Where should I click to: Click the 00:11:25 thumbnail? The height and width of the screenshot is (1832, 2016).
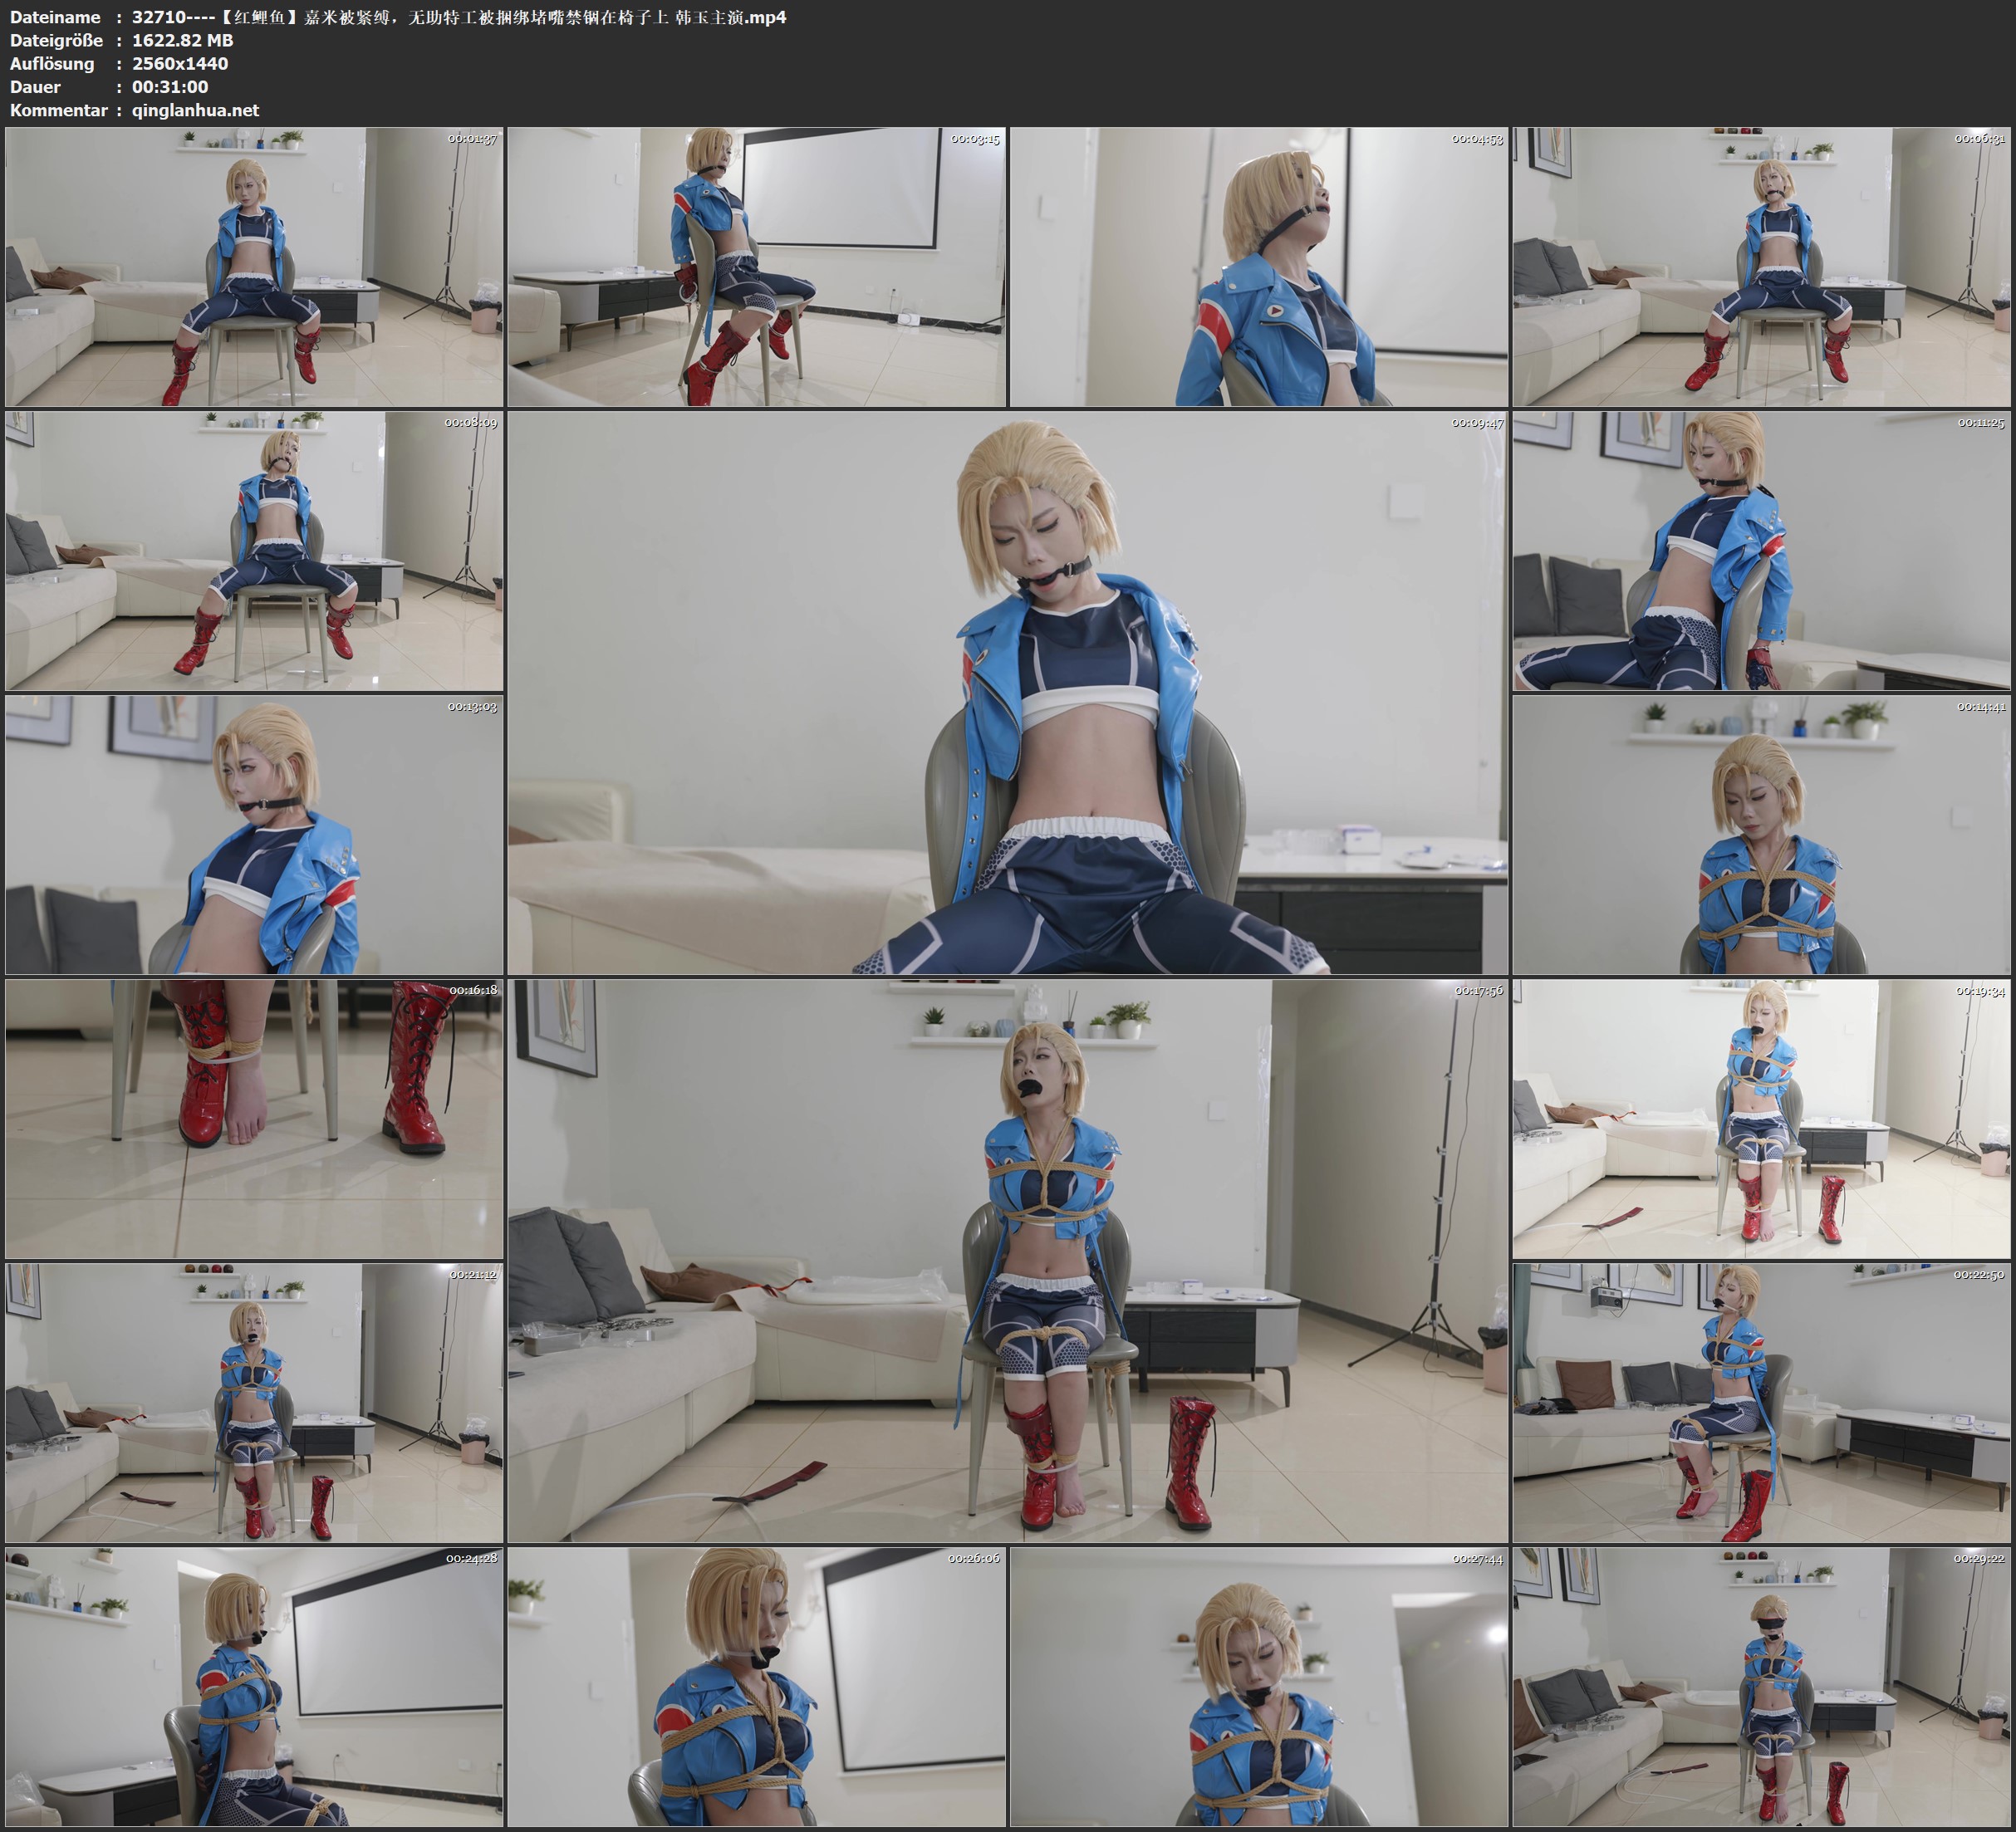[1761, 550]
